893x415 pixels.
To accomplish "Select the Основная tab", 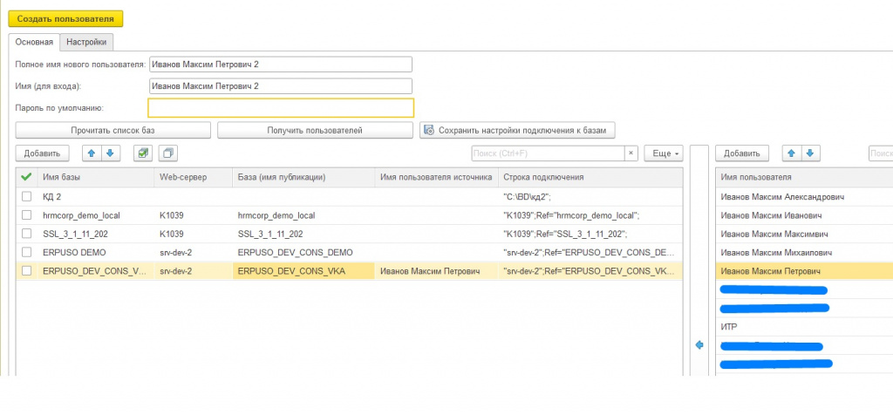I will [34, 41].
